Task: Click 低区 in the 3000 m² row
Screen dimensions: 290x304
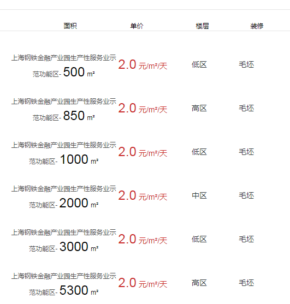Action: tap(199, 239)
